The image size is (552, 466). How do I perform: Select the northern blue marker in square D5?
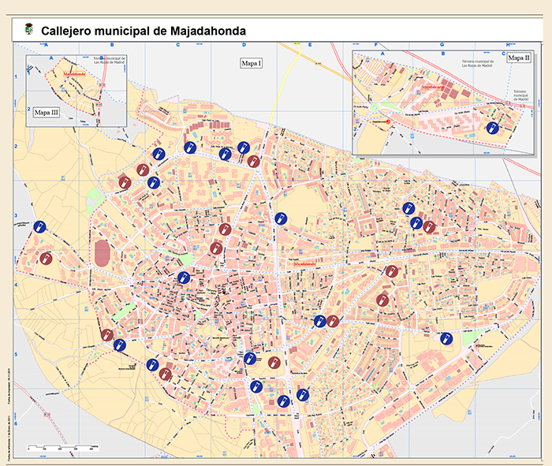click(x=250, y=359)
